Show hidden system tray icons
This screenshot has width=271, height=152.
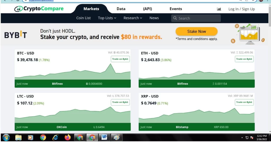(242, 138)
